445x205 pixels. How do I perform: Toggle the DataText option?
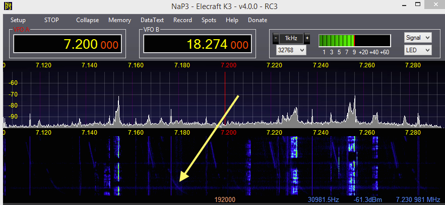pyautogui.click(x=152, y=20)
